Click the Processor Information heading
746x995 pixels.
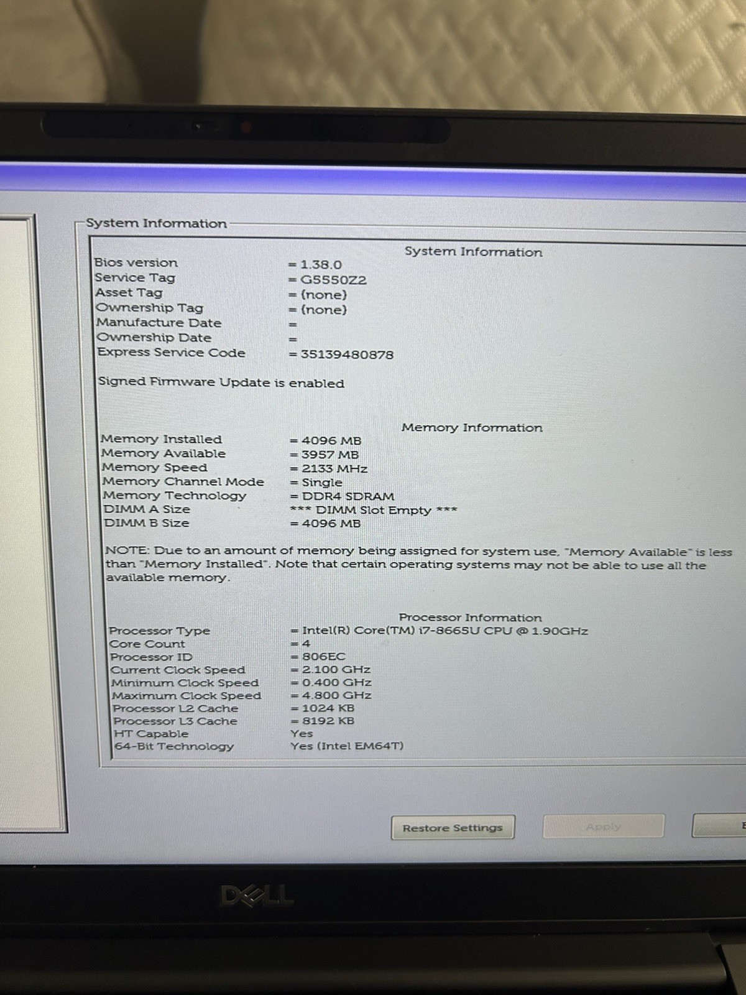click(x=470, y=617)
